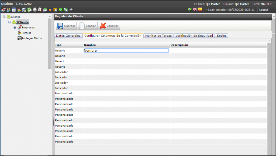Click the Brazil flag icon in left toolbar
The width and height of the screenshot is (276, 156).
[61, 10]
